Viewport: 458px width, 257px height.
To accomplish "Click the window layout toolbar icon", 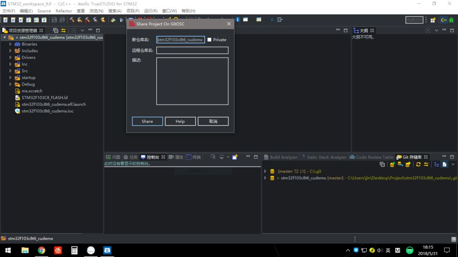I will coord(246,19).
